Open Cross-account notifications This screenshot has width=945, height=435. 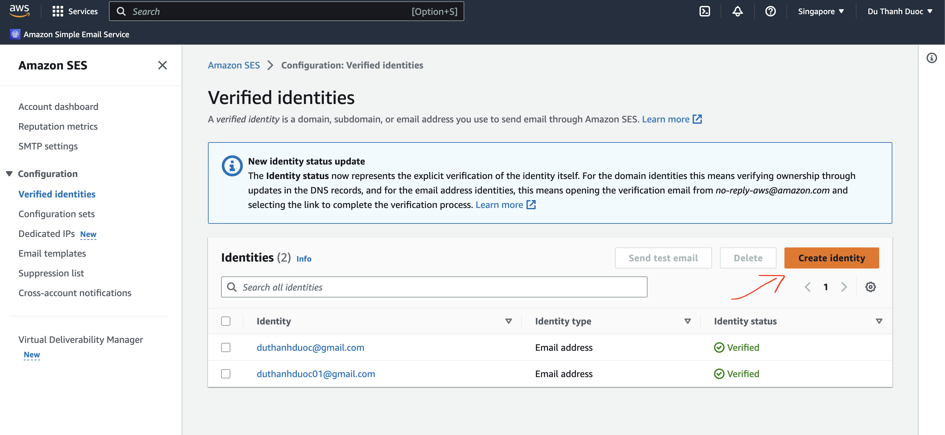tap(75, 293)
